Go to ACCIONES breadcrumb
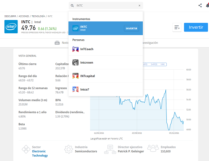Viewport: 209px width, 161px height. tap(24, 16)
